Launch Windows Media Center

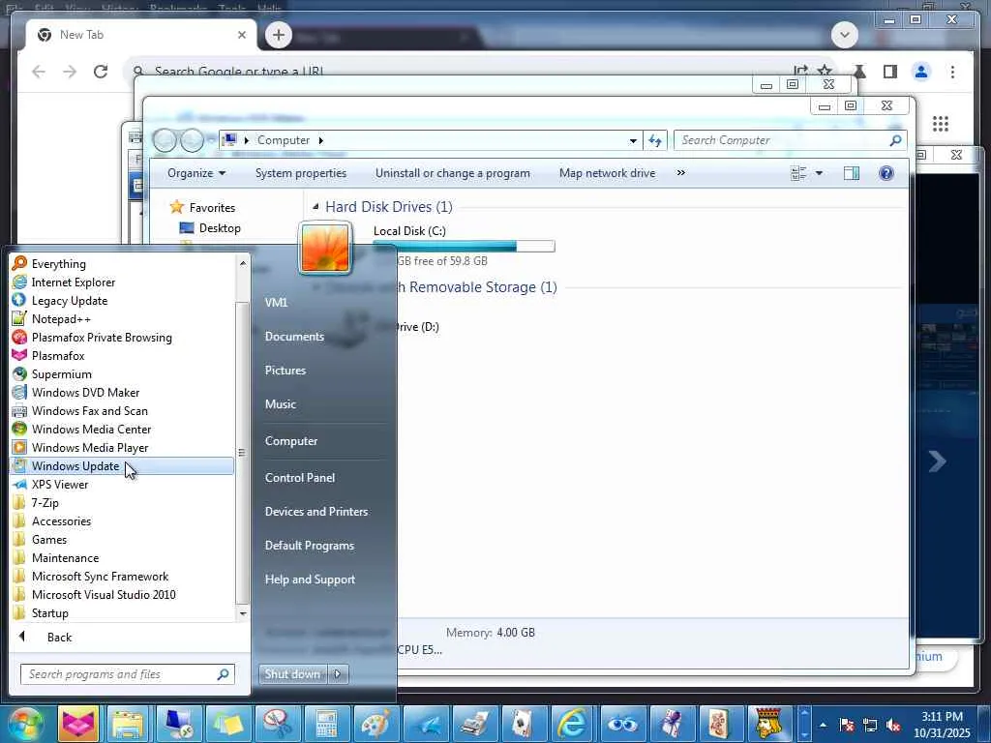91,429
